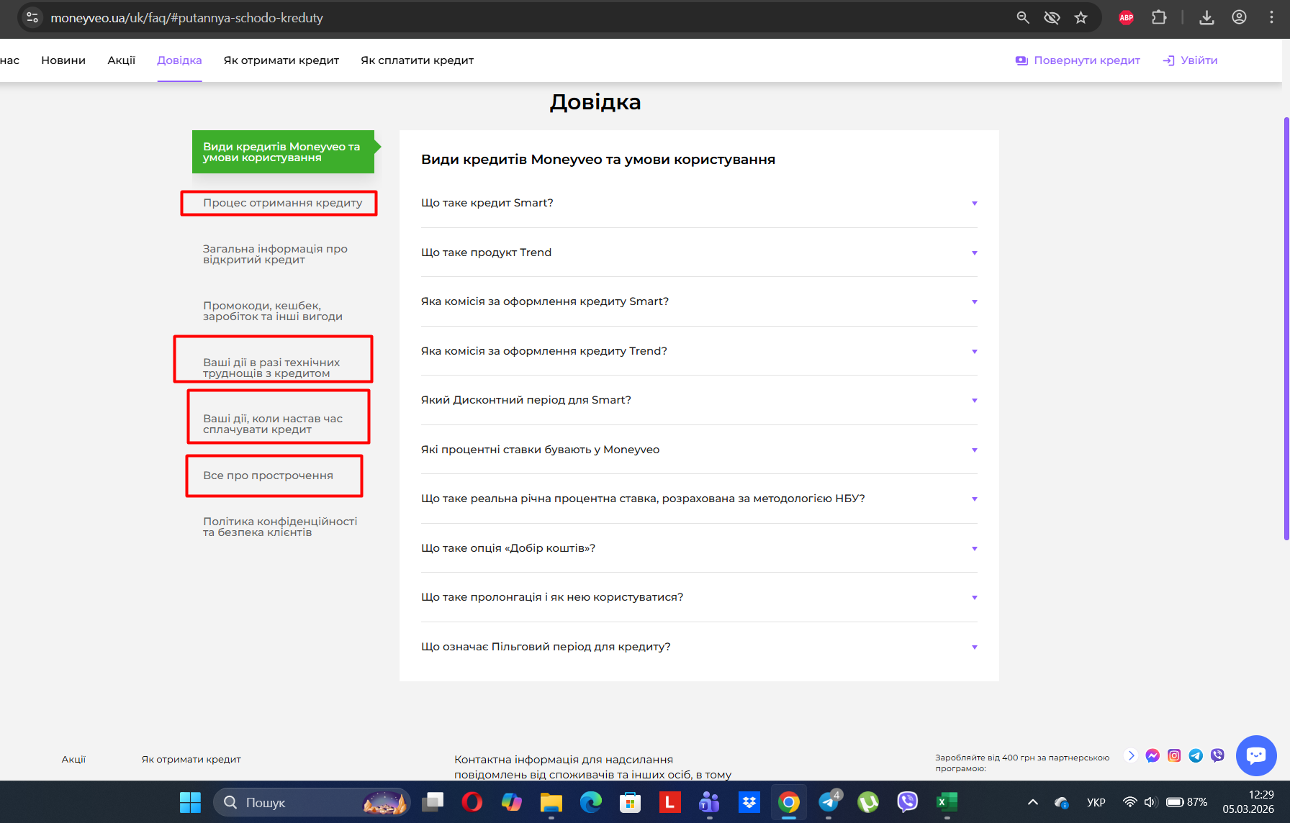1290x823 pixels.
Task: Expand 'Що таке кредит Smart?' question
Action: (x=699, y=204)
